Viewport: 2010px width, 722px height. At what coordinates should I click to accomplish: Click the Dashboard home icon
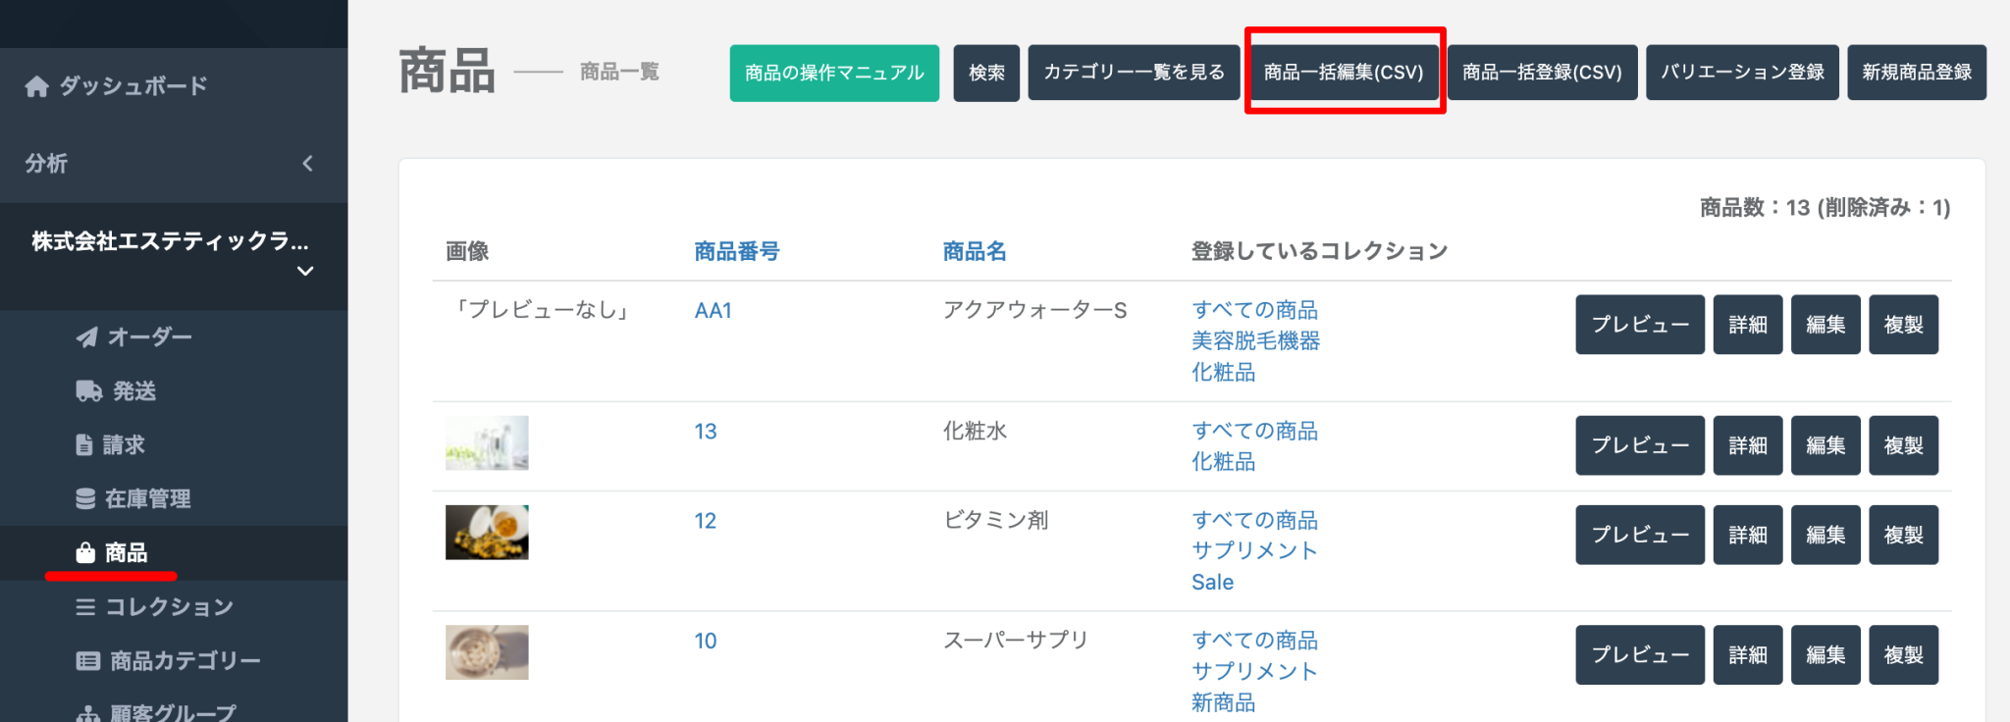[36, 86]
